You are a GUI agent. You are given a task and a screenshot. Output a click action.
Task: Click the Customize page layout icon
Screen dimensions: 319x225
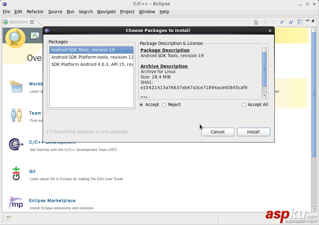[300, 22]
